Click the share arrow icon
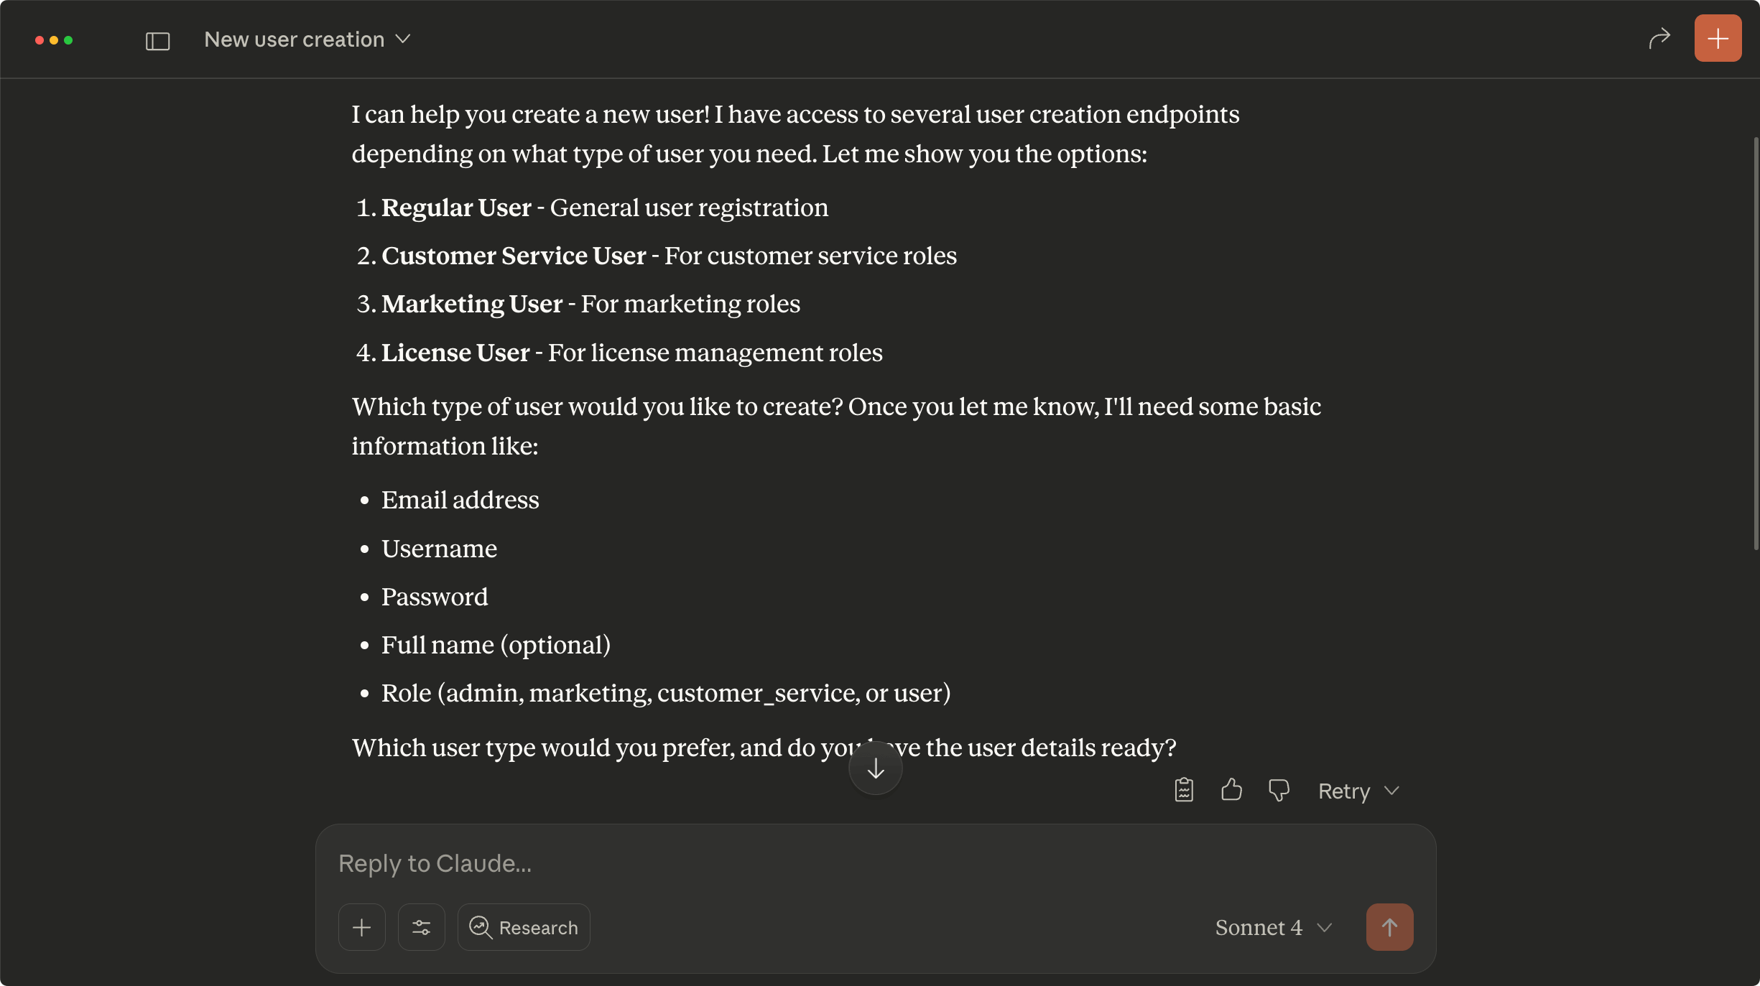Viewport: 1760px width, 986px height. tap(1659, 39)
